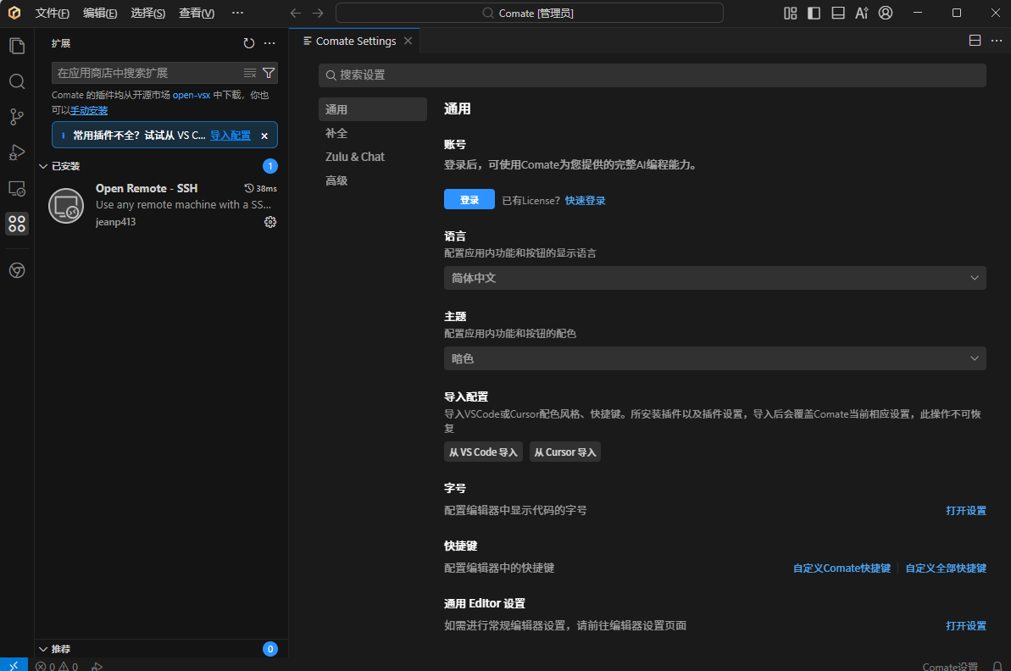Image resolution: width=1011 pixels, height=671 pixels.
Task: Open the theme dropdown showing 暗色
Action: 714,358
